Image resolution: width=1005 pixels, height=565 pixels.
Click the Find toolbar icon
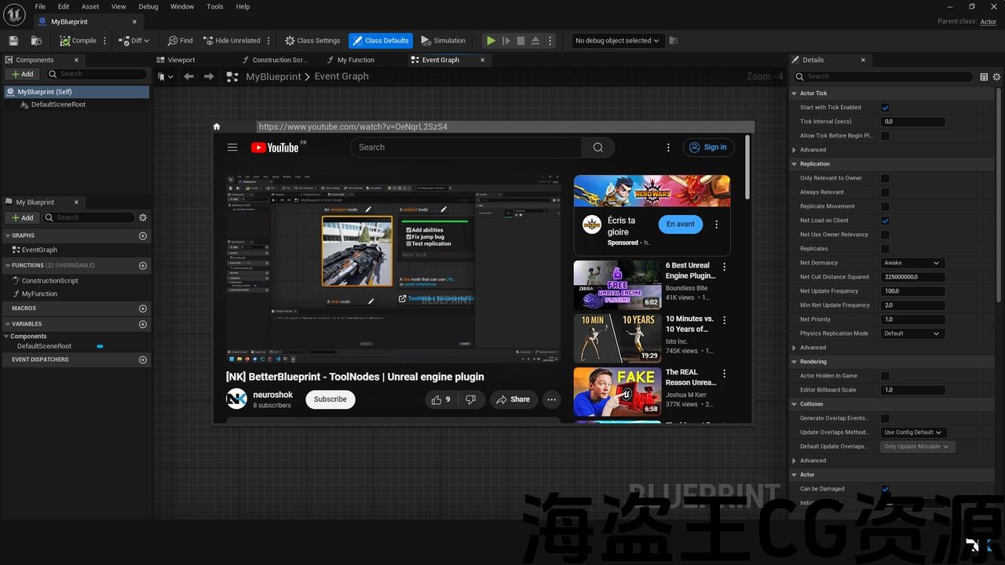click(180, 41)
